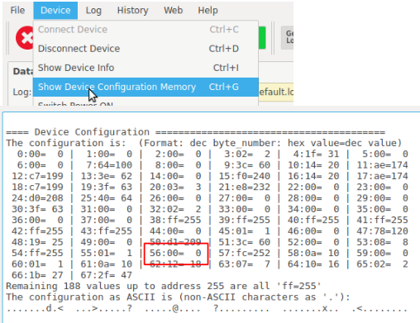The image size is (420, 323).
Task: Click the yellow log filename field
Action: (276, 92)
